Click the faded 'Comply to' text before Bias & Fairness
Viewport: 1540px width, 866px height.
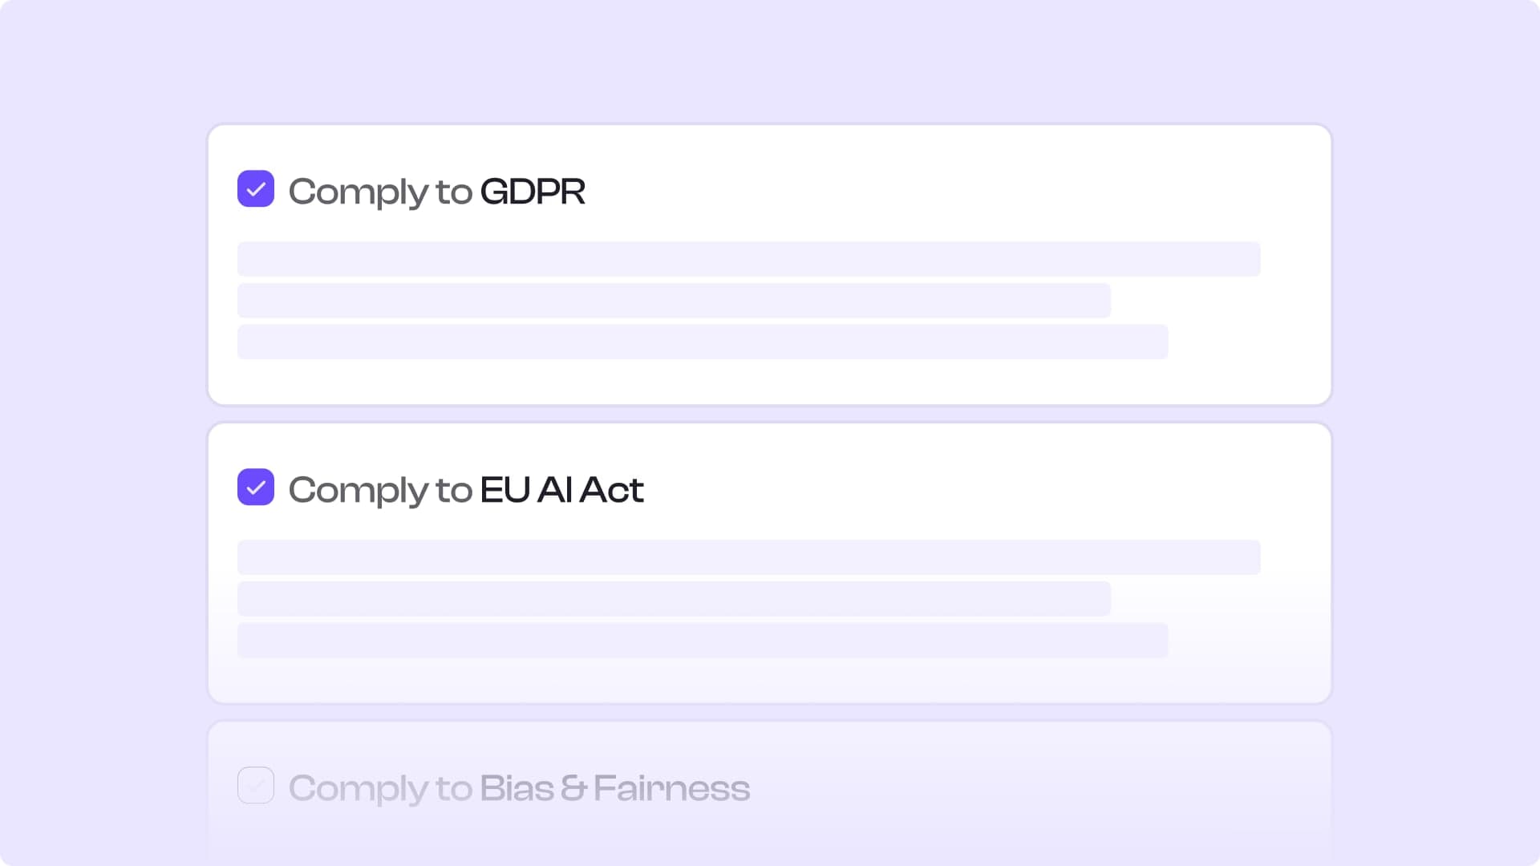[380, 790]
